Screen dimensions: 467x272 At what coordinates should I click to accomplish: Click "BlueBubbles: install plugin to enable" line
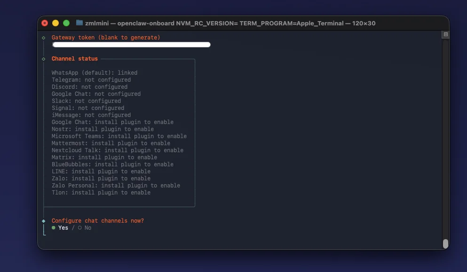click(112, 164)
